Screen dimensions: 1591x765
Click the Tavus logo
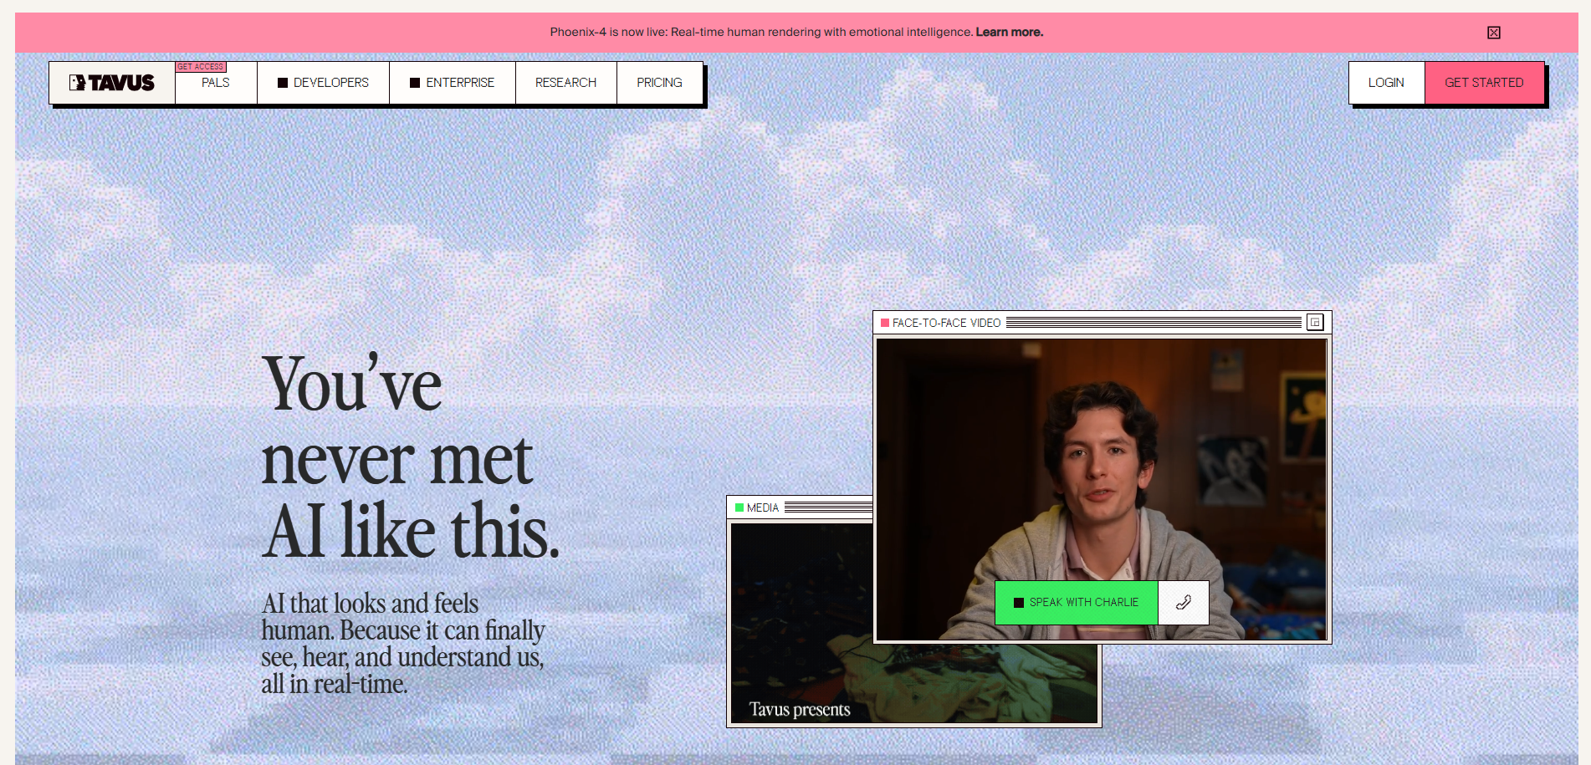[x=112, y=83]
